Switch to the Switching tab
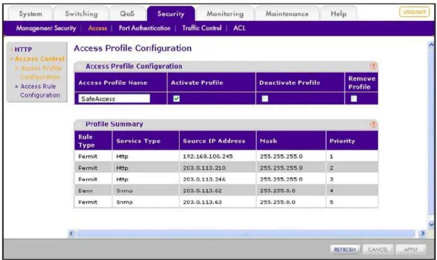The image size is (437, 260). click(81, 14)
